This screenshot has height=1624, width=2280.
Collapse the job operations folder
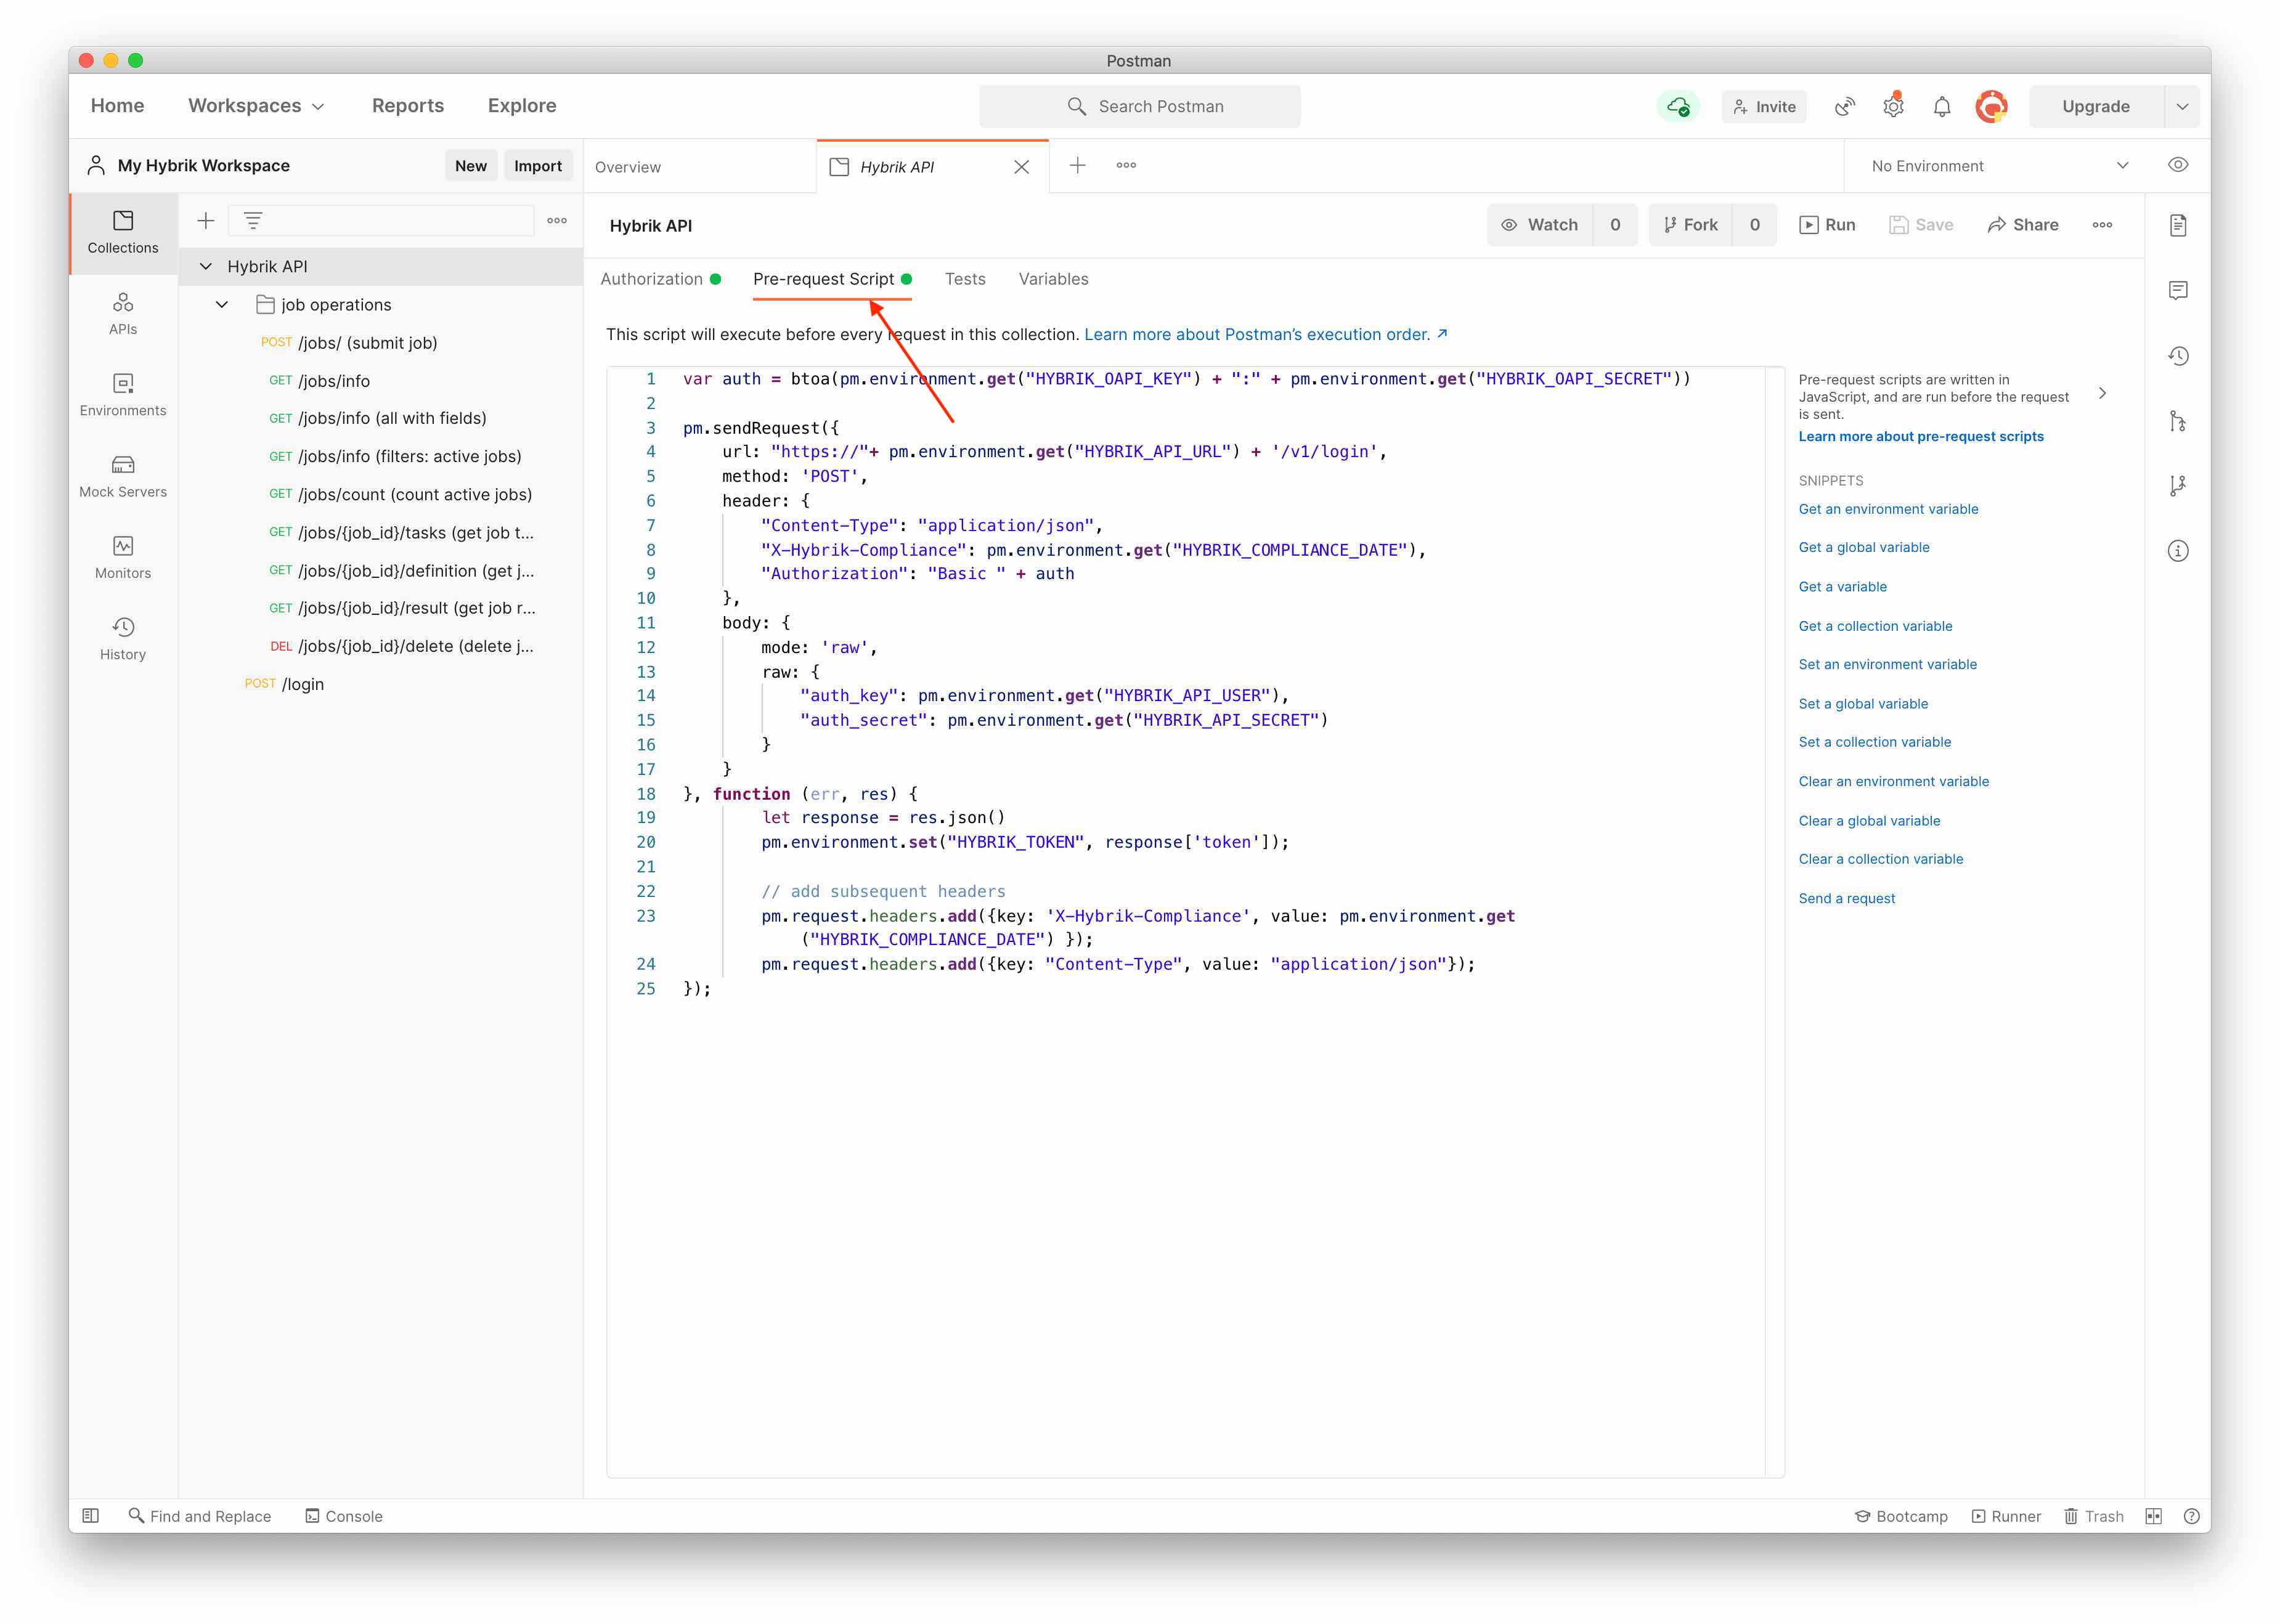pyautogui.click(x=222, y=304)
